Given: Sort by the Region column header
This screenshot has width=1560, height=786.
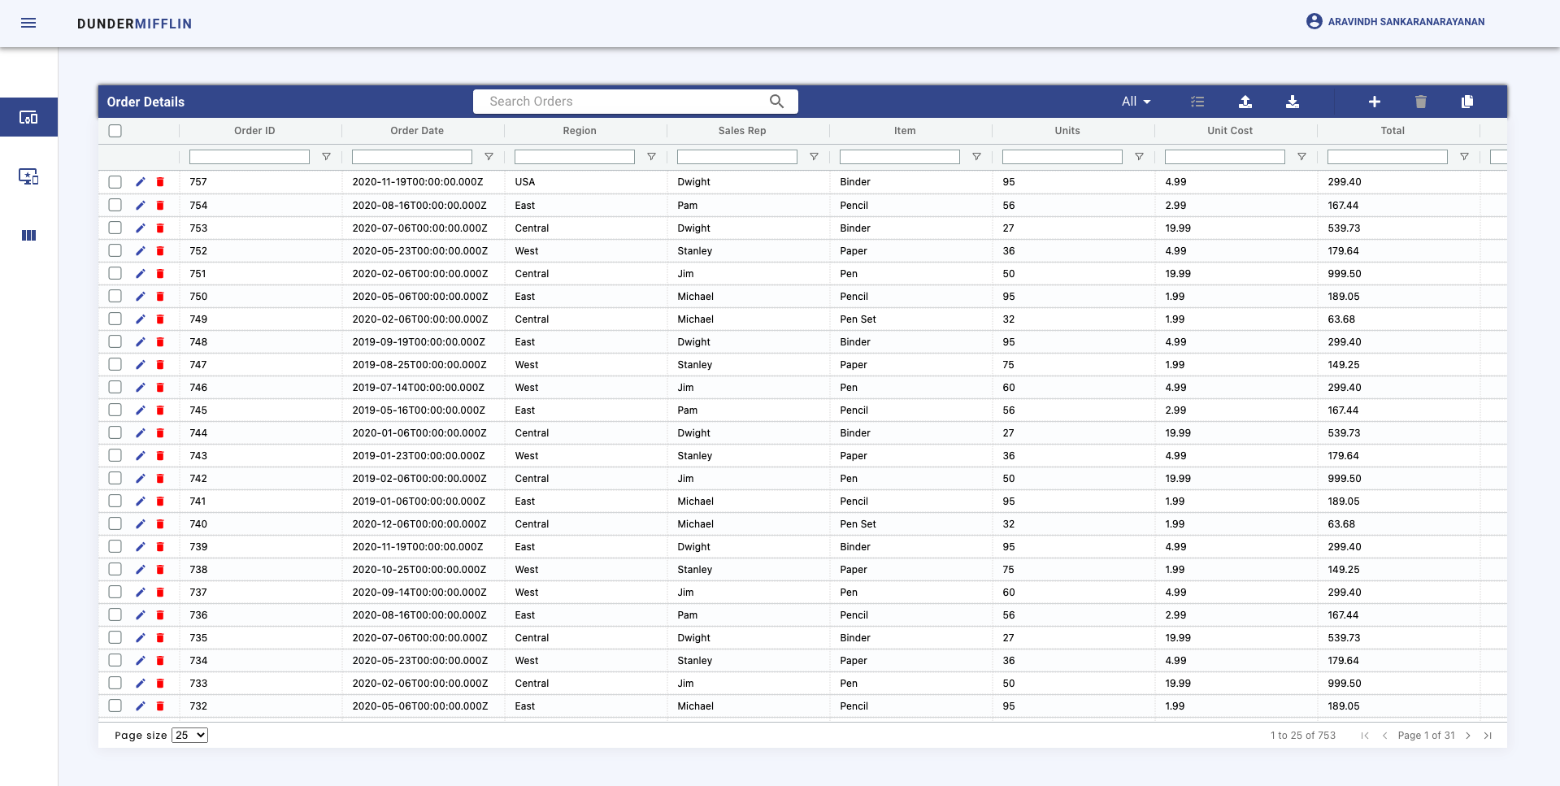Looking at the screenshot, I should tap(580, 131).
